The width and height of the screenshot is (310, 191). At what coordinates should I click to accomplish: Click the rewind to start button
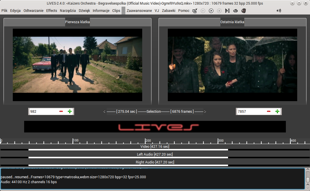coord(203,11)
